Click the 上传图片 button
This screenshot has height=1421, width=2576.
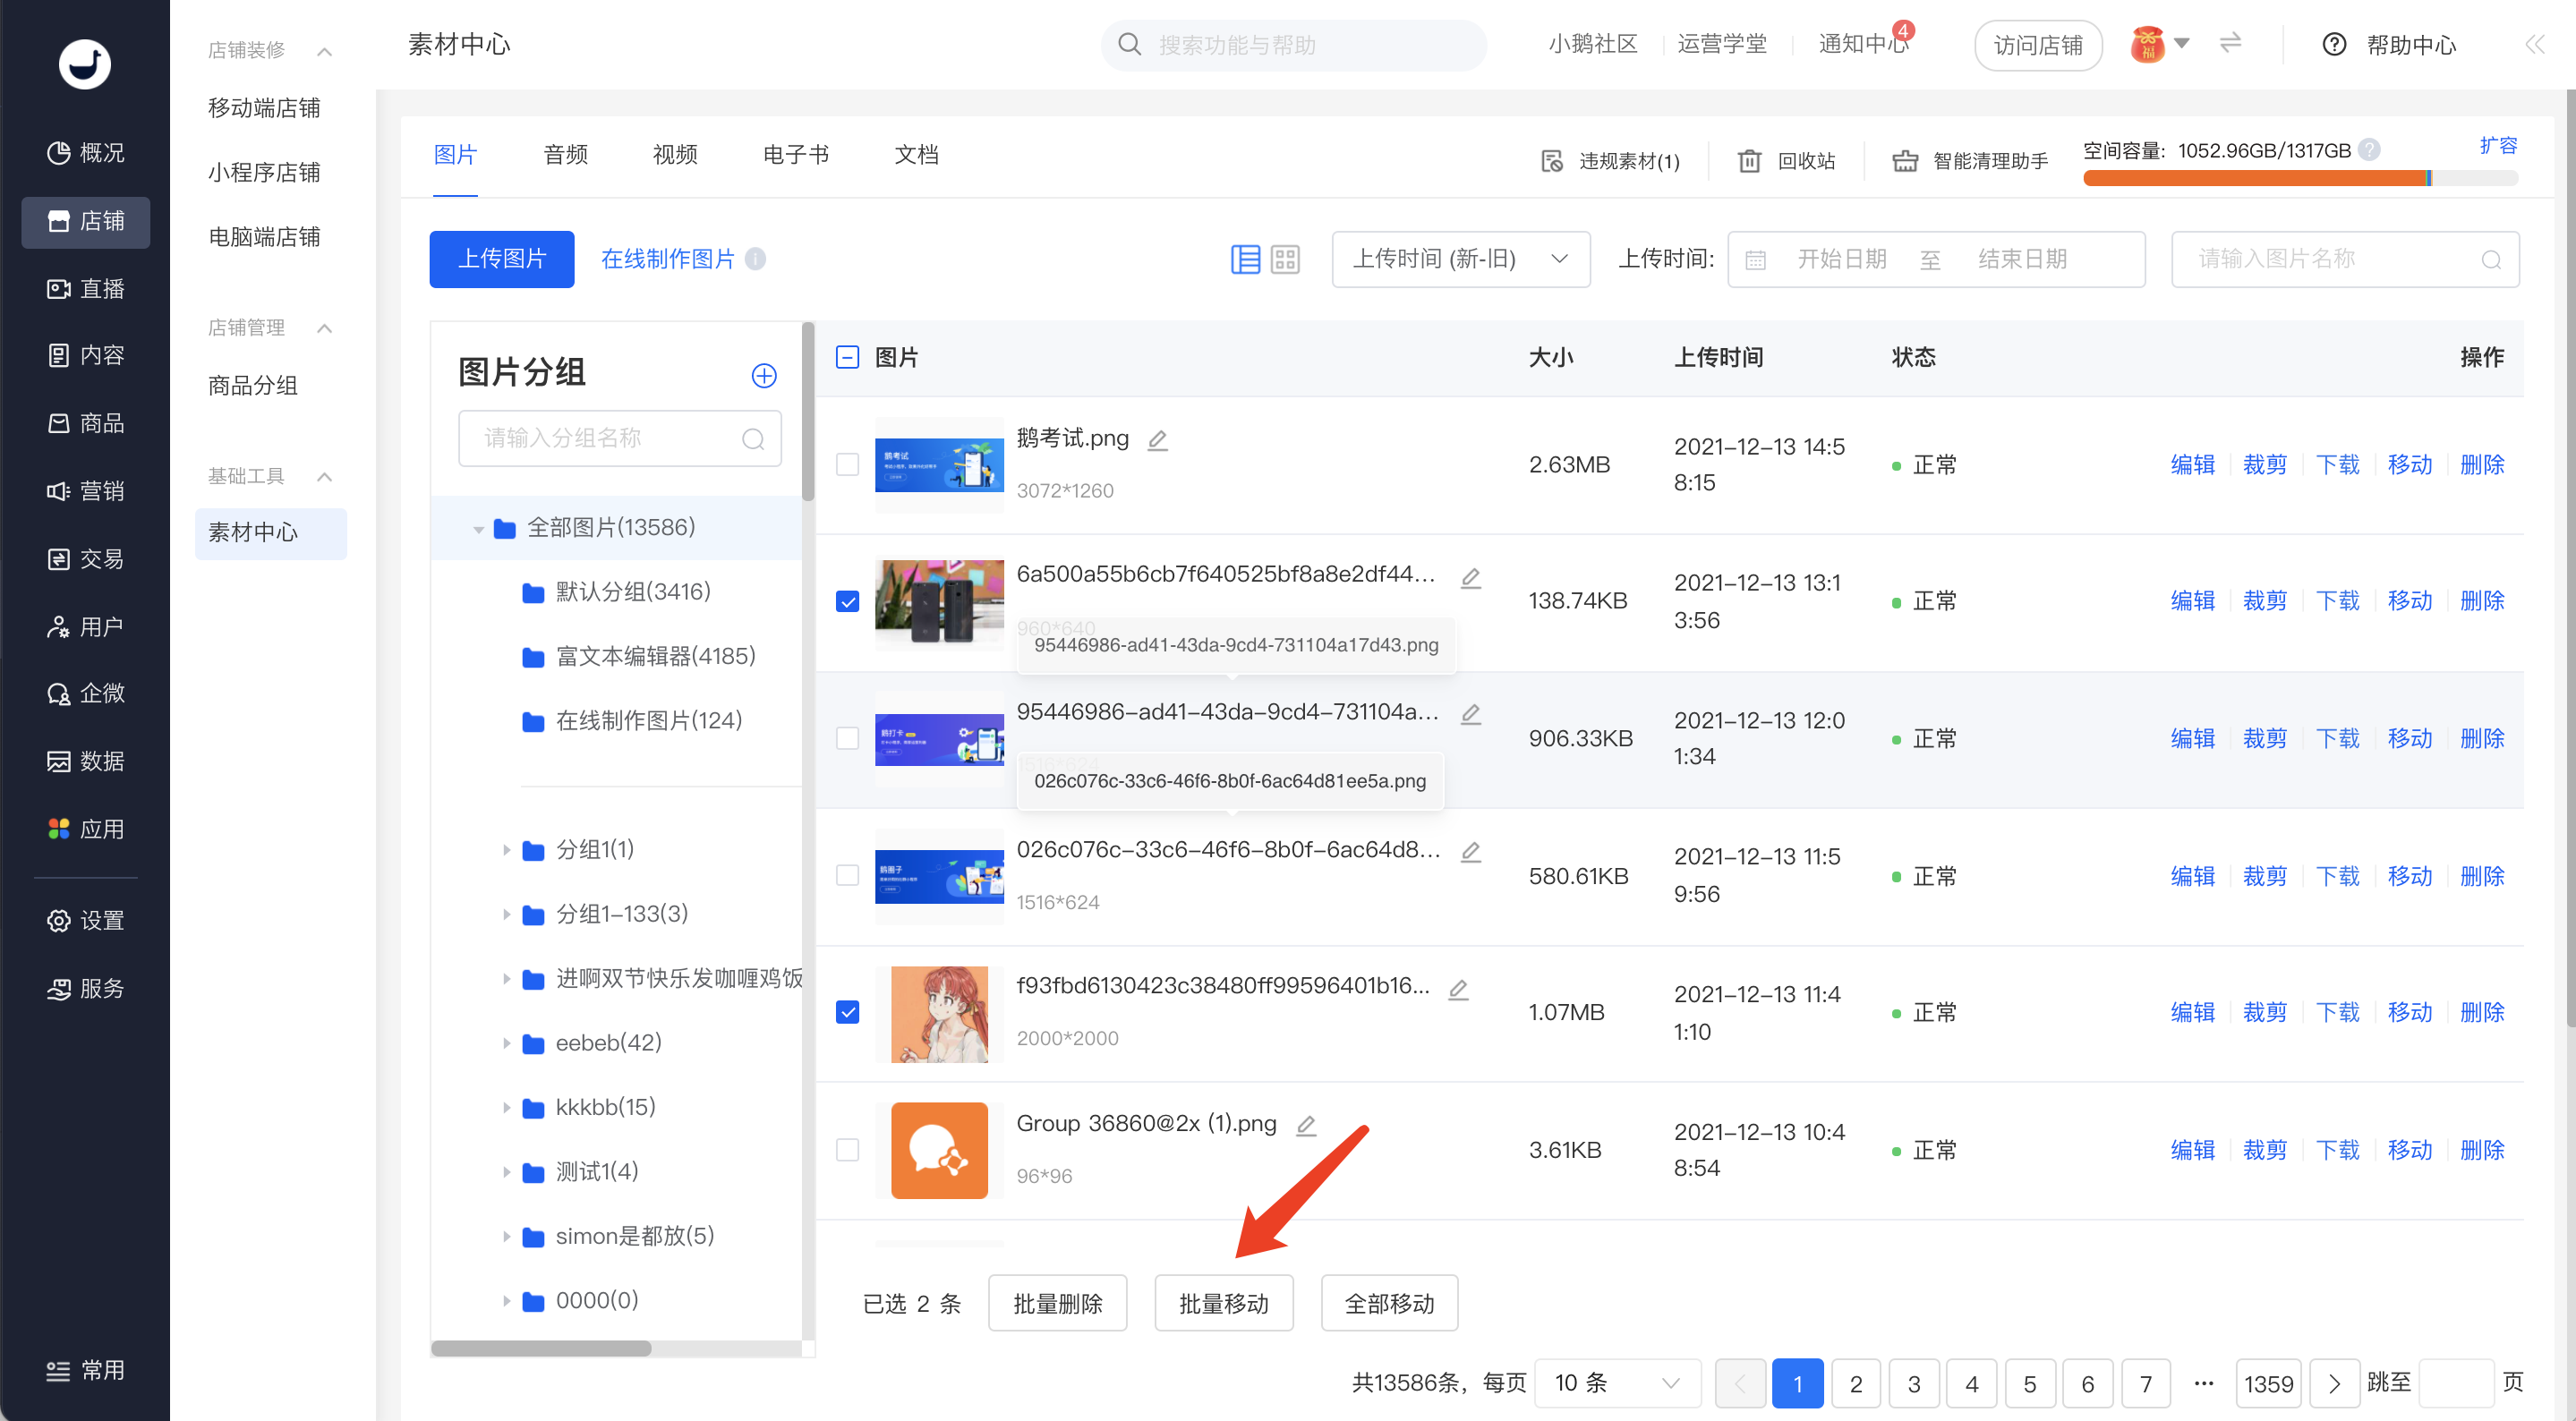tap(502, 259)
